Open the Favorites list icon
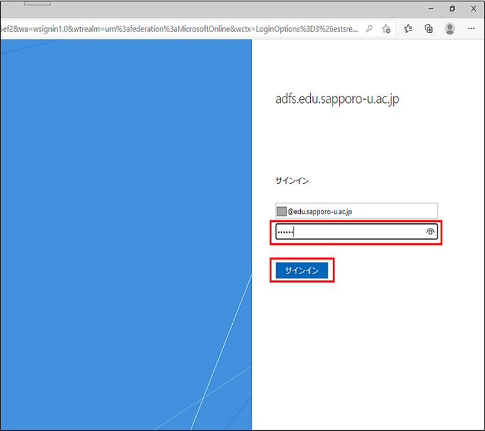The height and width of the screenshot is (431, 485). click(x=408, y=28)
